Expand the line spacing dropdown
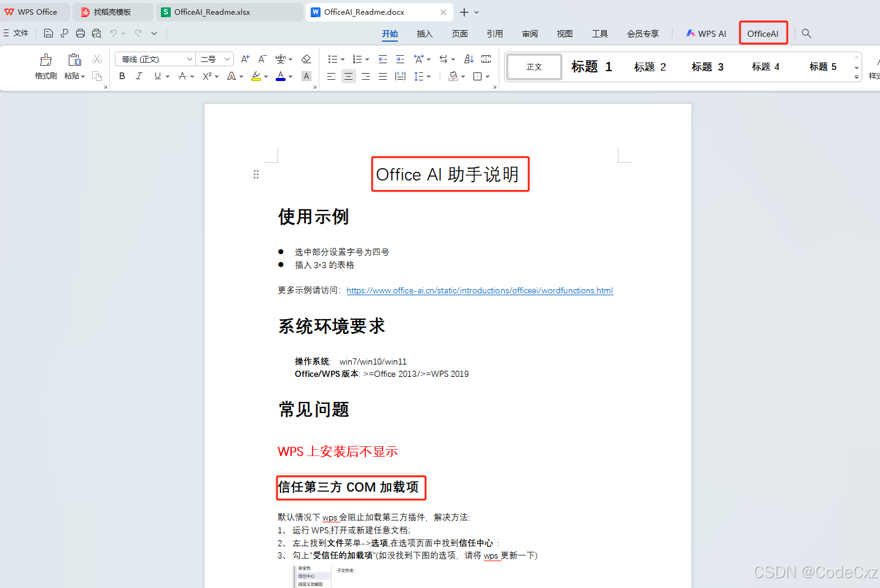Screen dimensions: 880x588 [429, 76]
